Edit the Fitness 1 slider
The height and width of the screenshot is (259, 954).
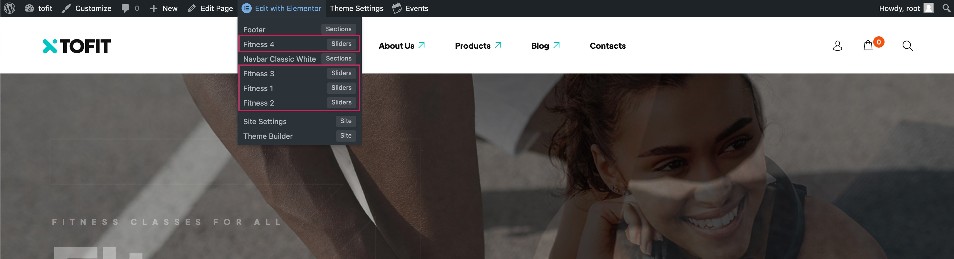[x=299, y=88]
